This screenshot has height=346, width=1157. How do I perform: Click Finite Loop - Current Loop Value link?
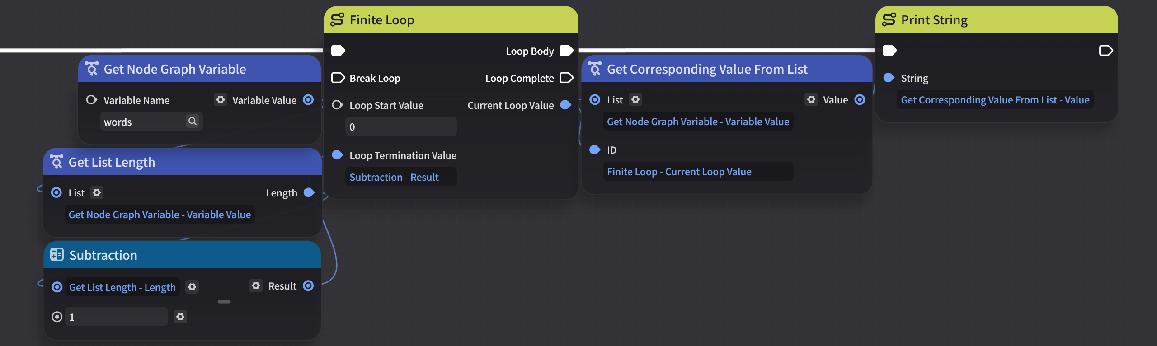point(679,172)
